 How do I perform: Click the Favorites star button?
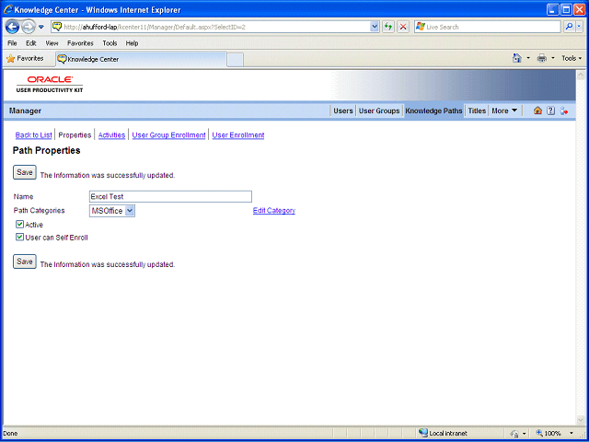point(25,59)
